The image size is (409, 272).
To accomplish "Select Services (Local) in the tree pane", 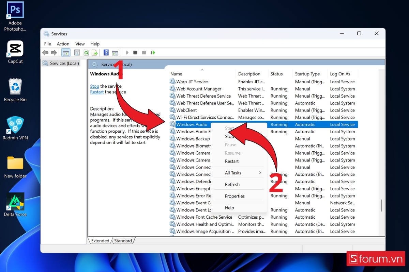I will [64, 63].
